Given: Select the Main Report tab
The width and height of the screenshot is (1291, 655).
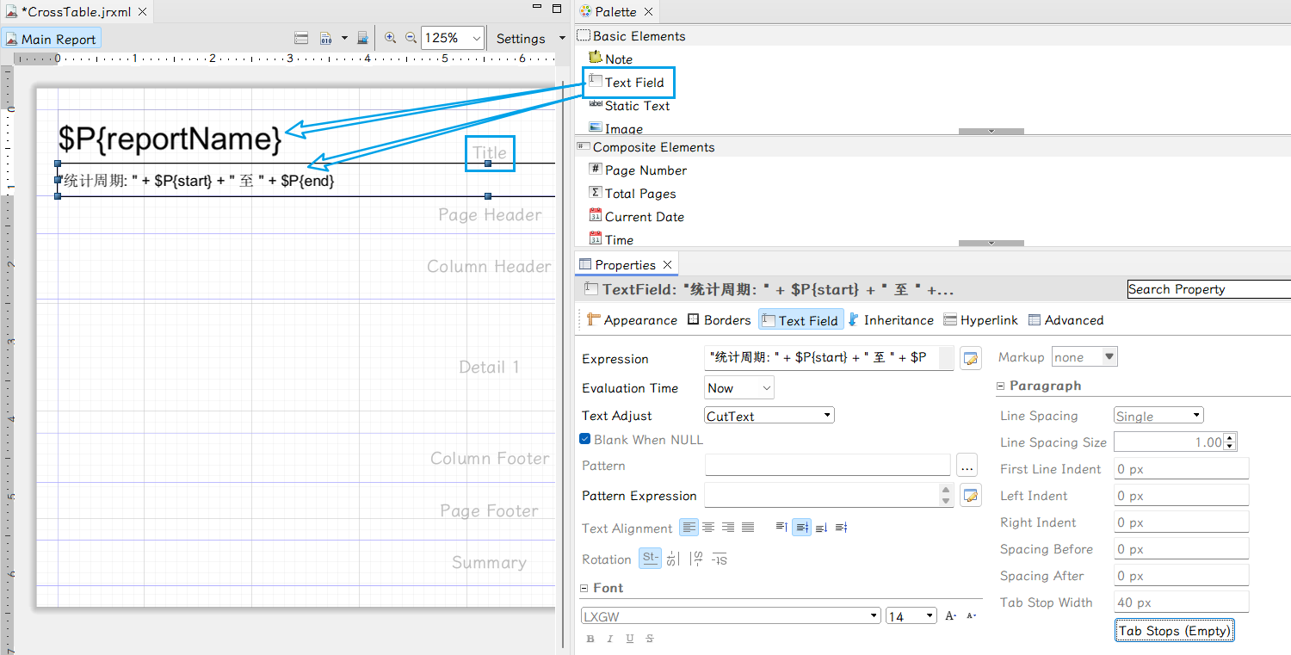Looking at the screenshot, I should tap(51, 39).
